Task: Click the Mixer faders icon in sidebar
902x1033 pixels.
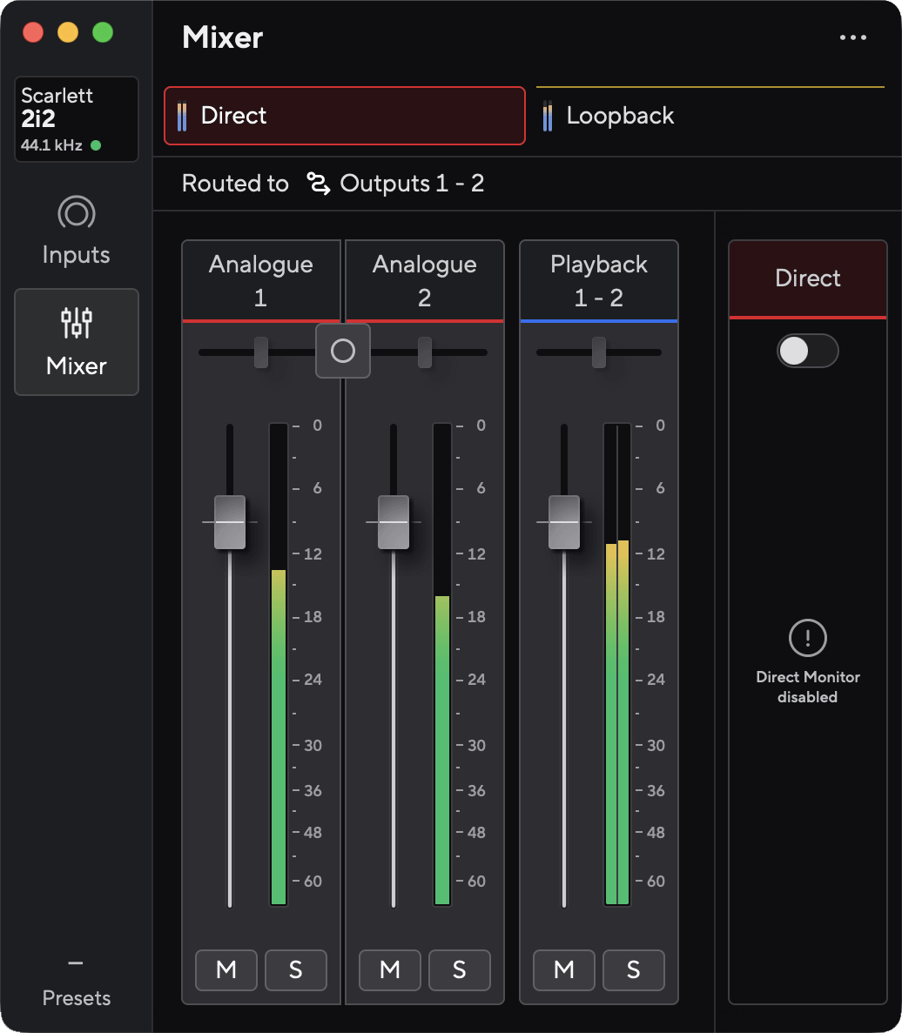Action: [77, 323]
